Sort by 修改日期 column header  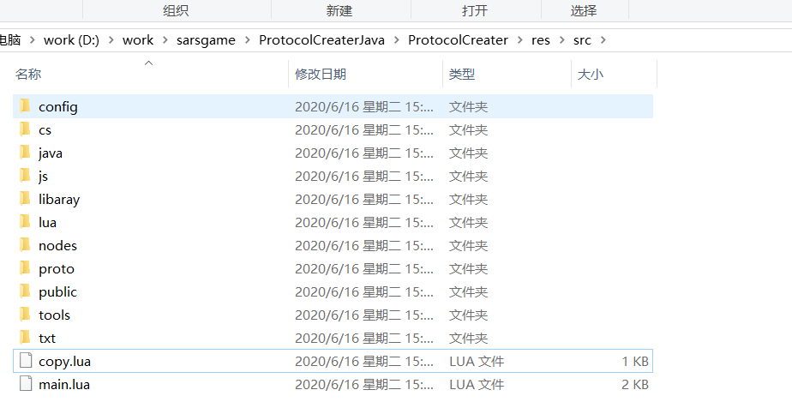(x=321, y=75)
